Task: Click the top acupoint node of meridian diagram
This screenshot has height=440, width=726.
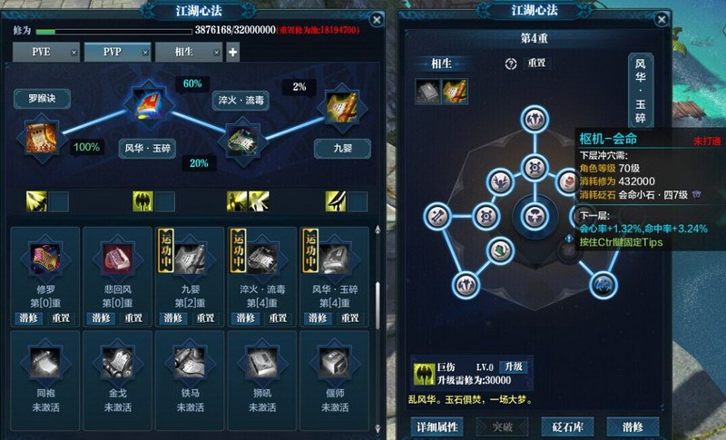Action: coord(535,119)
